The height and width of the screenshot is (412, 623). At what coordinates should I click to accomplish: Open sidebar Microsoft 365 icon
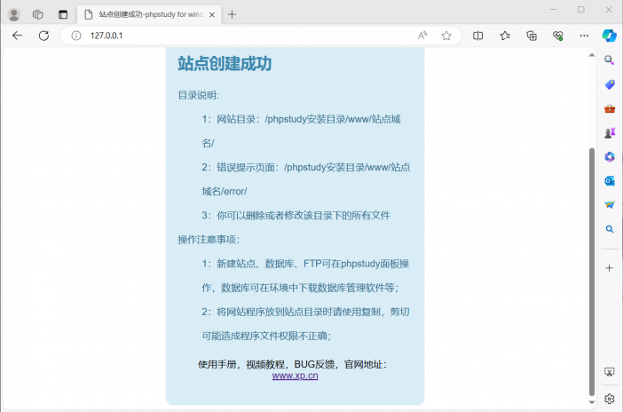pos(610,156)
